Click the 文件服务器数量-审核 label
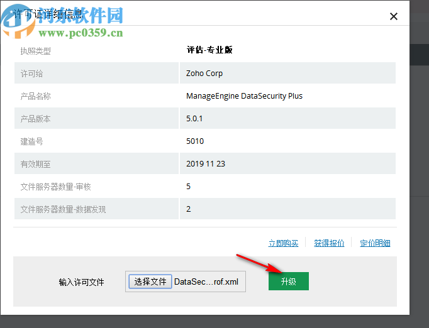 tap(55, 187)
